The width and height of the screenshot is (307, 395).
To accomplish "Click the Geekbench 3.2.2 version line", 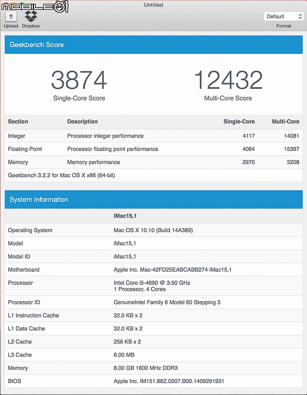I will (x=61, y=176).
